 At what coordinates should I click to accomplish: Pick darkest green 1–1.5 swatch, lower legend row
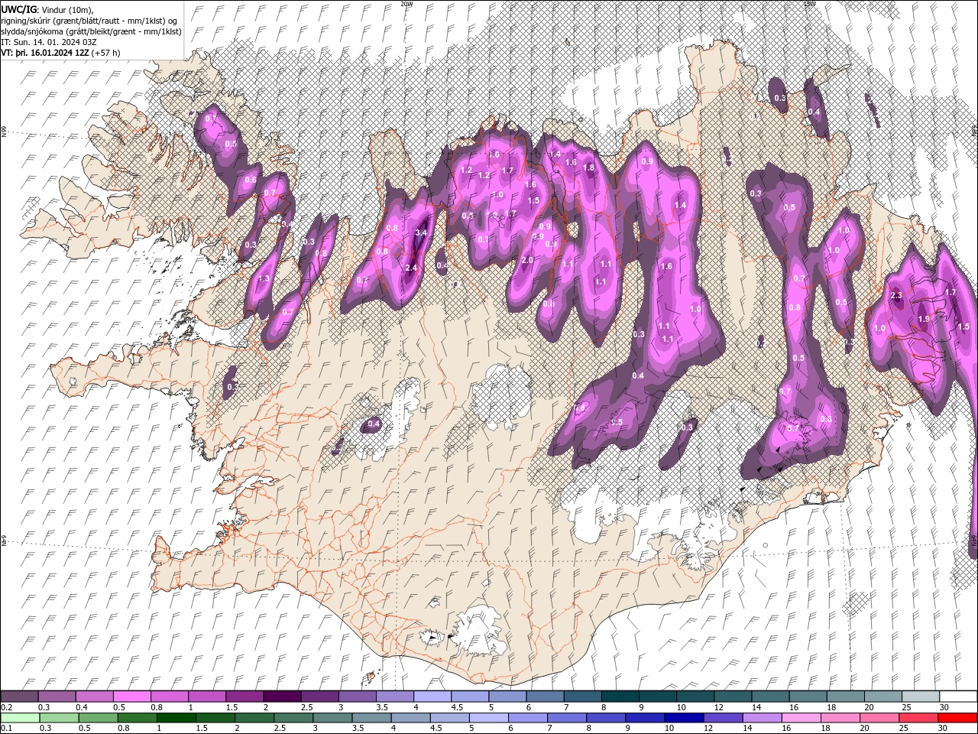tap(176, 718)
